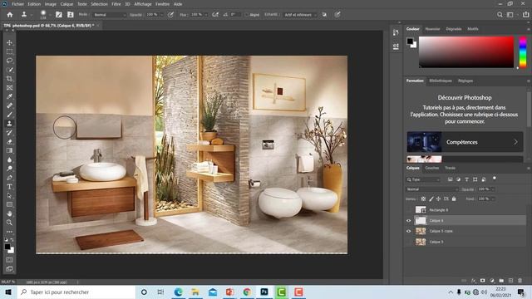Screen dimensions: 532x299
Task: Open the brush preset picker dropdown
Action: (x=50, y=15)
